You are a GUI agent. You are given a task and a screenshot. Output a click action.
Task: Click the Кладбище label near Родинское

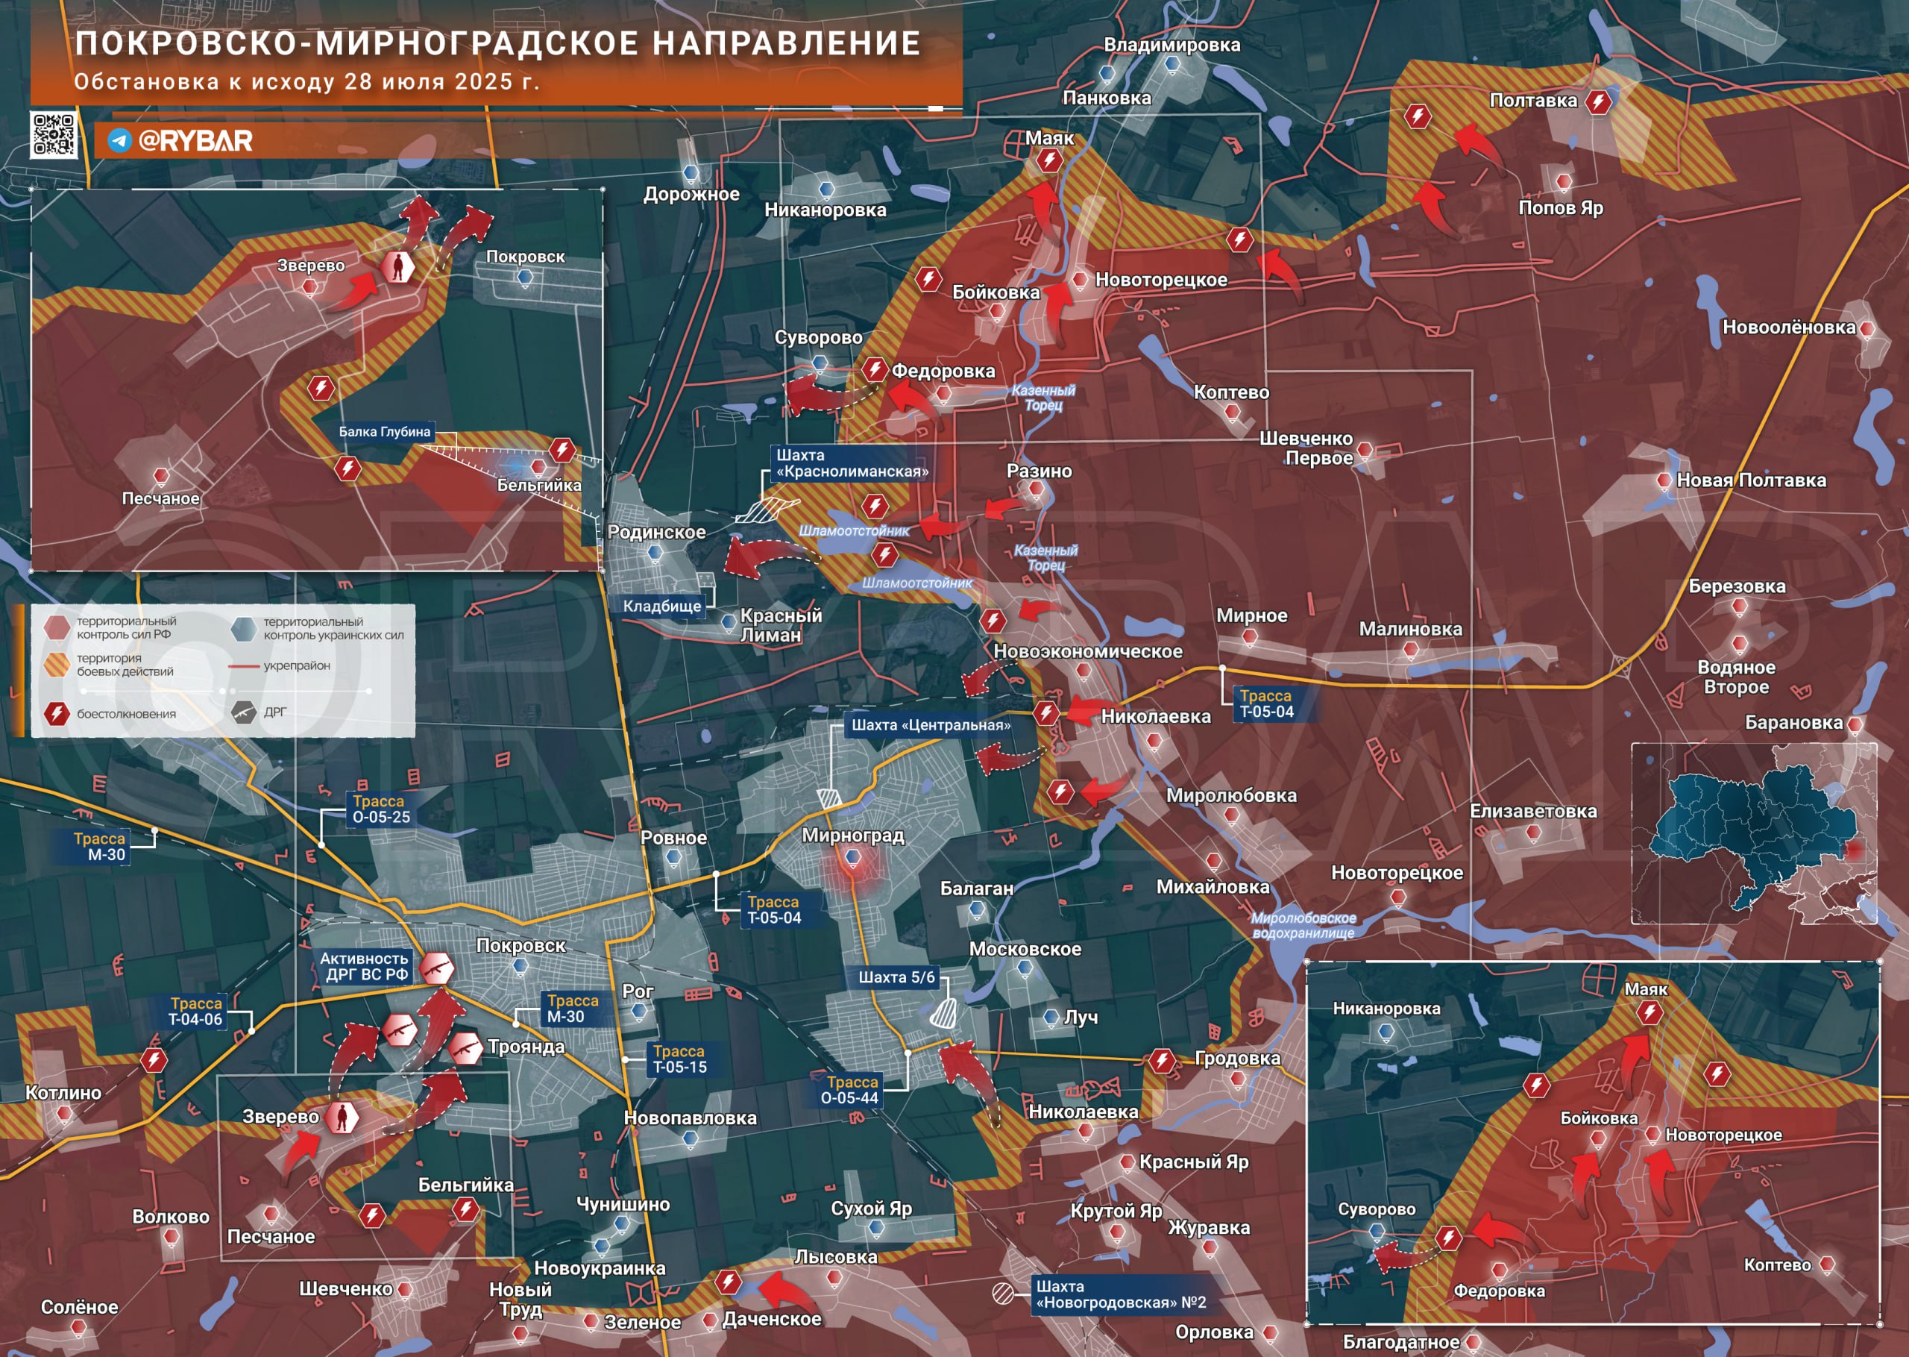662,606
